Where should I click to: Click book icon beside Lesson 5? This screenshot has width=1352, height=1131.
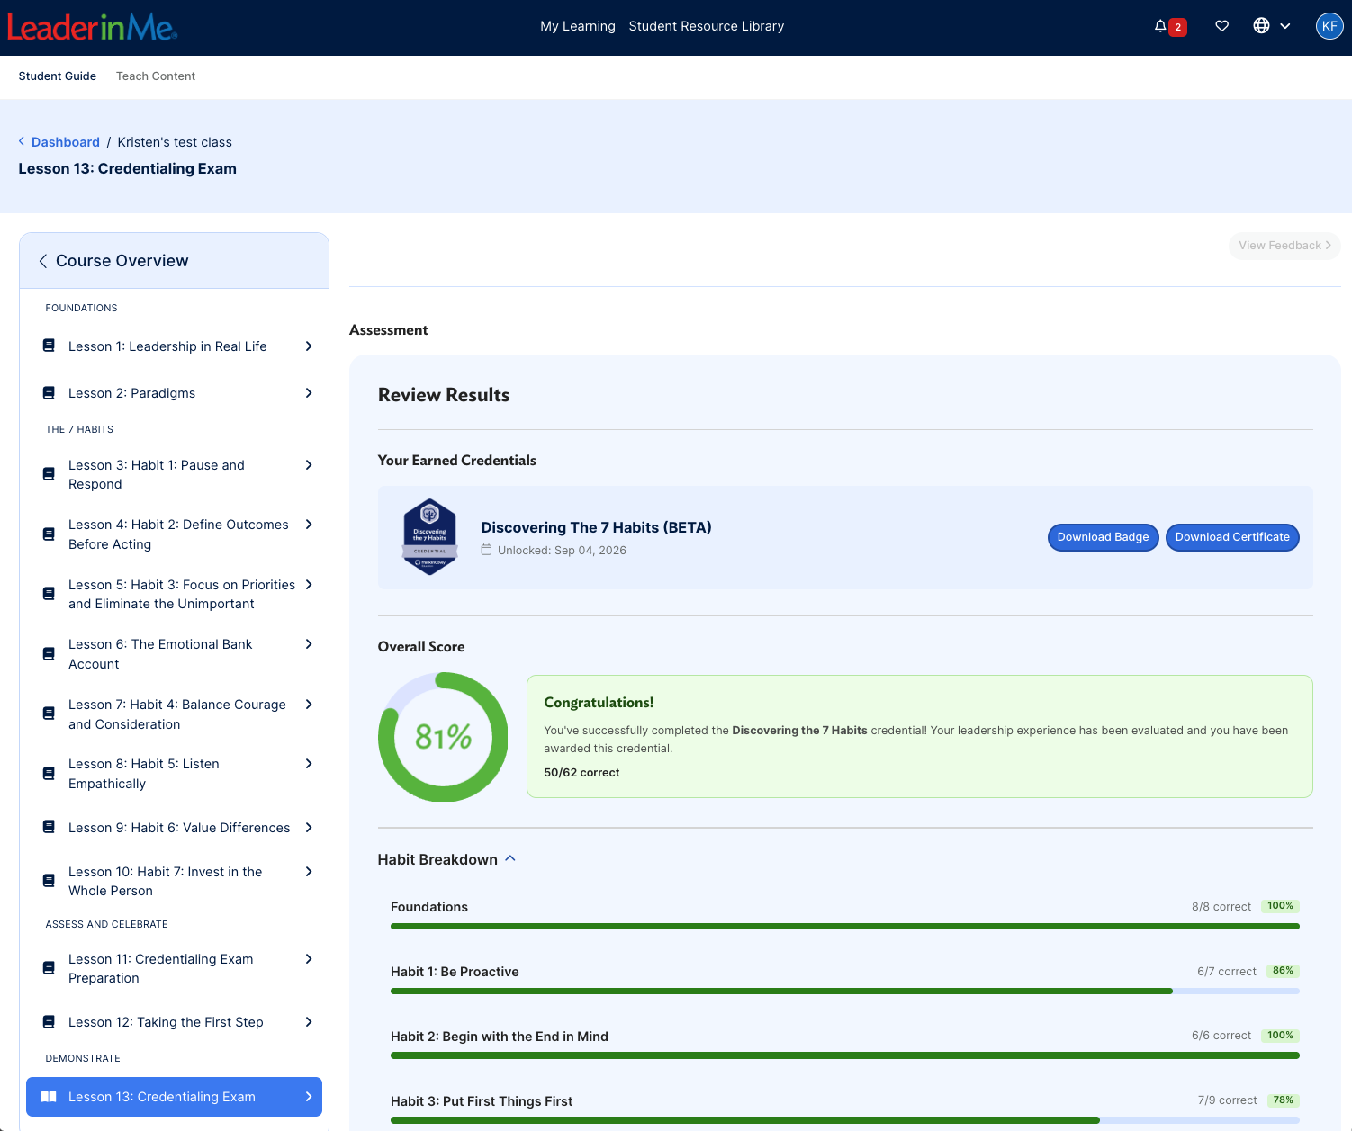click(x=50, y=594)
